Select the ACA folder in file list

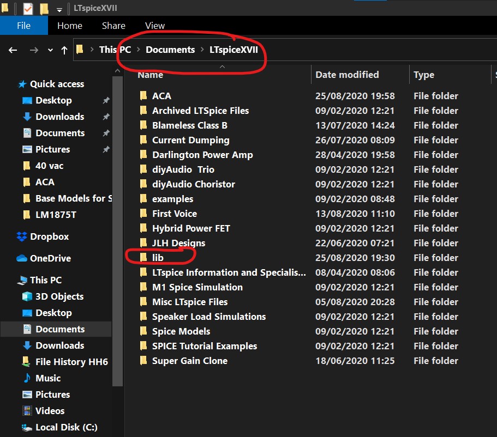point(155,96)
